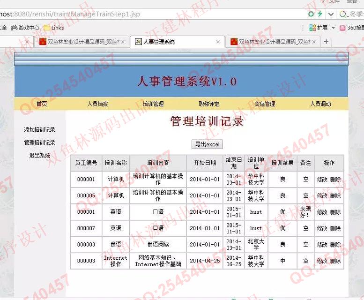Screen dimensions: 364x300
Task: Open the 360抢票 bookmark icon
Action: [342, 28]
